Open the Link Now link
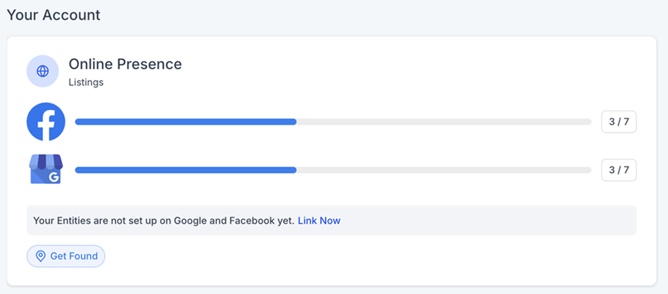This screenshot has width=668, height=294. (319, 220)
